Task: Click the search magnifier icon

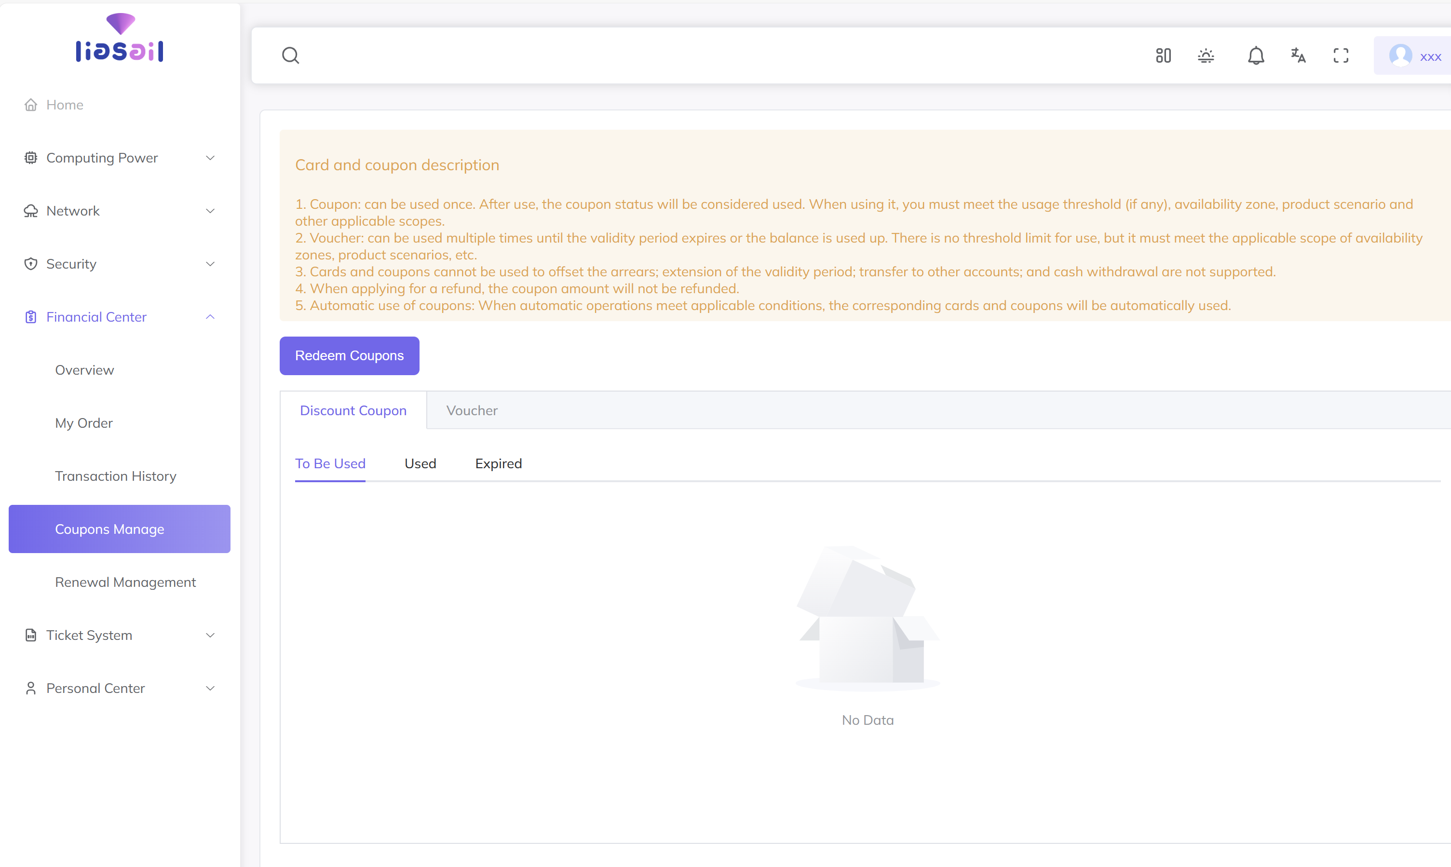Action: tap(290, 55)
